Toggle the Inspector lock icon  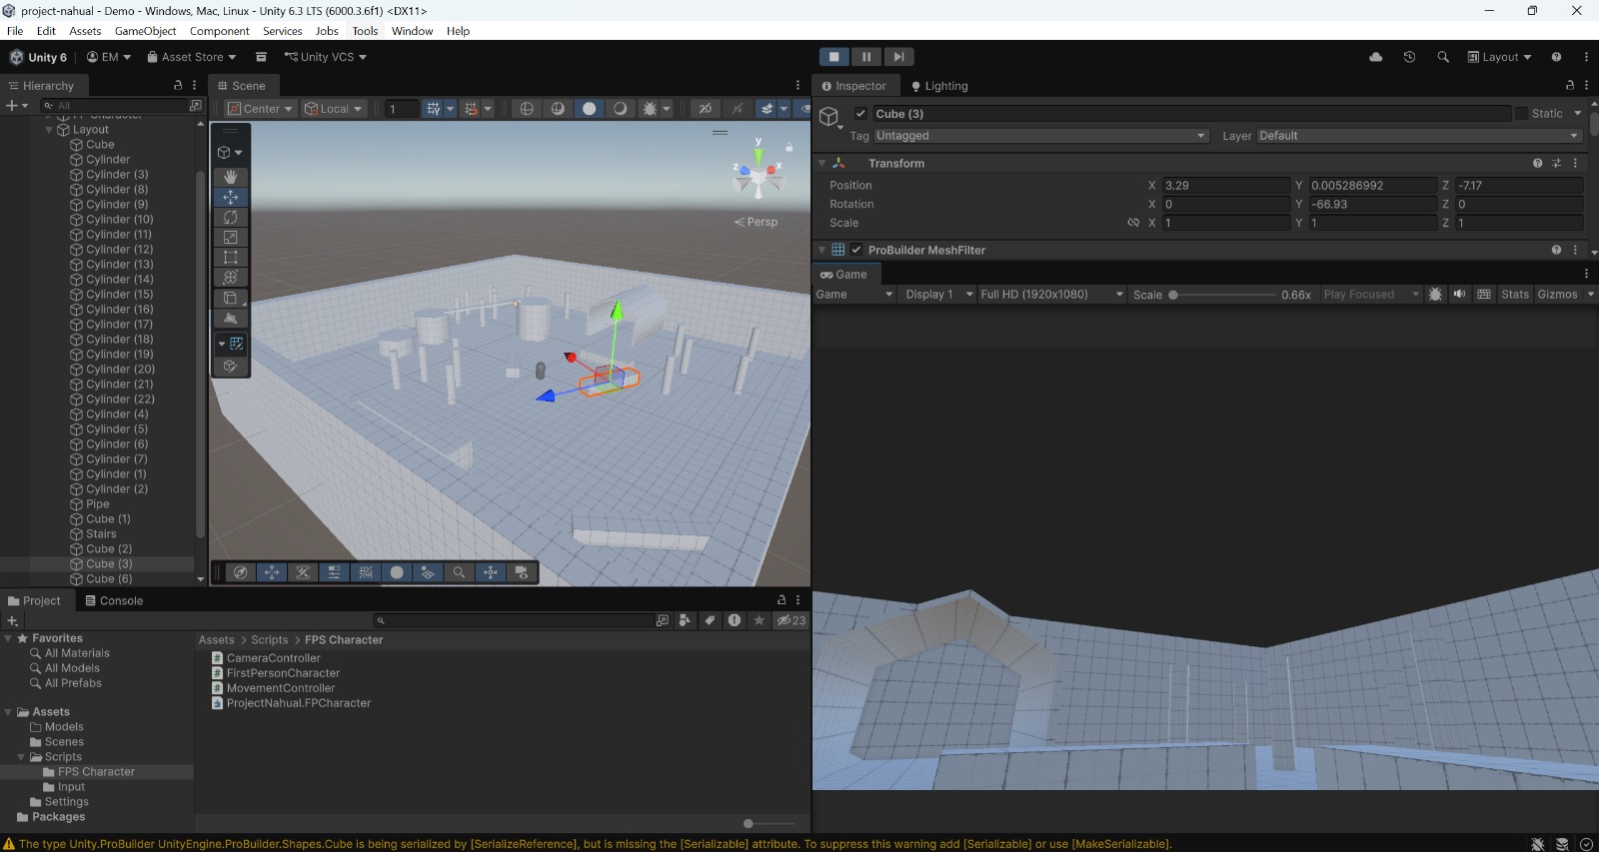pyautogui.click(x=1569, y=86)
